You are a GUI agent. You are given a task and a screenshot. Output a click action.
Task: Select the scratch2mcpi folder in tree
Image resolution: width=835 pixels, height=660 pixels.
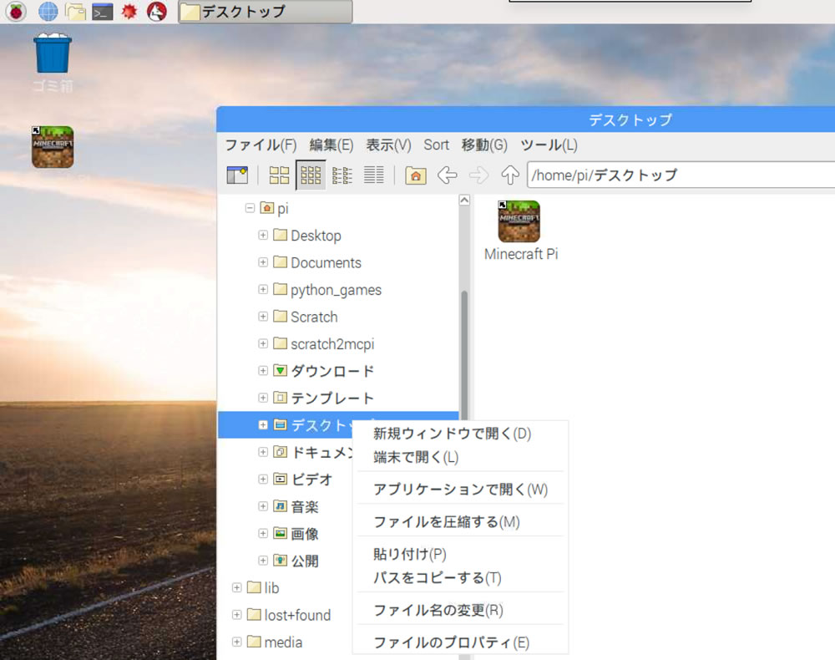point(323,344)
